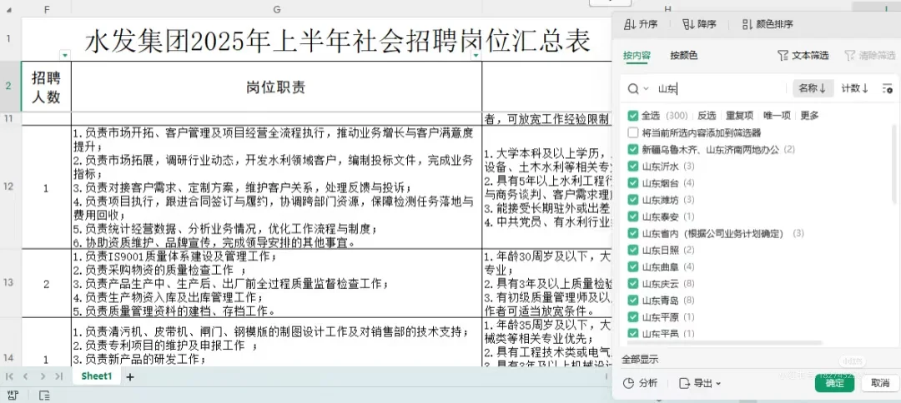This screenshot has width=901, height=403.
Task: Select the row 13 header
Action: pos(8,283)
